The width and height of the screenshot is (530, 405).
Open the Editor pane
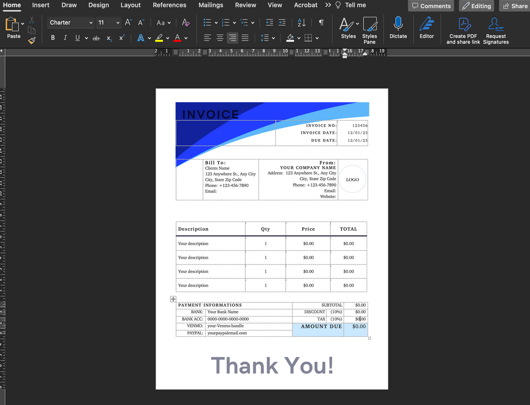[x=426, y=29]
